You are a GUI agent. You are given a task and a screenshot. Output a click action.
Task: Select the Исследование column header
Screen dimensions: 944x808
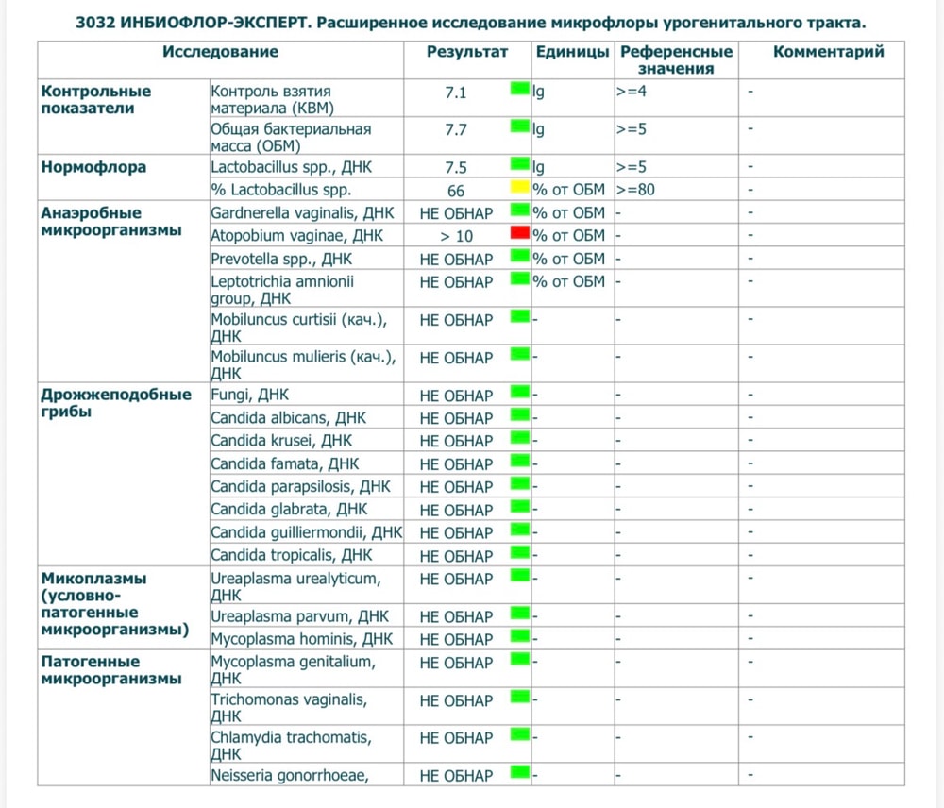click(x=220, y=52)
